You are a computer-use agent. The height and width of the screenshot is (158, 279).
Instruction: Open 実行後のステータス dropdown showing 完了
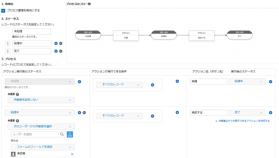coord(247,112)
